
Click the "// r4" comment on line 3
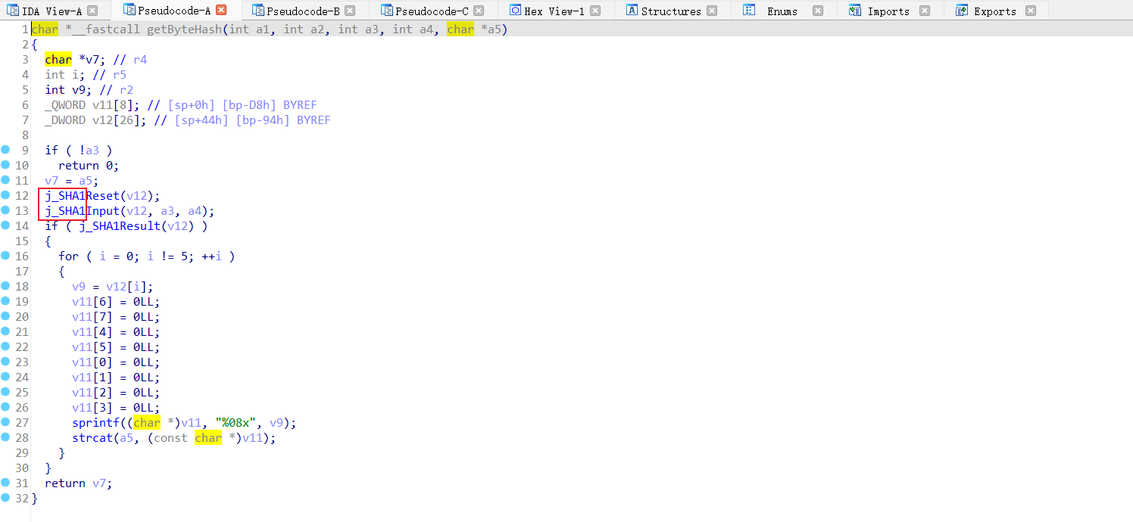coord(132,60)
